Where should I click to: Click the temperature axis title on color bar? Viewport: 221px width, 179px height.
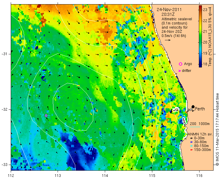210,36
